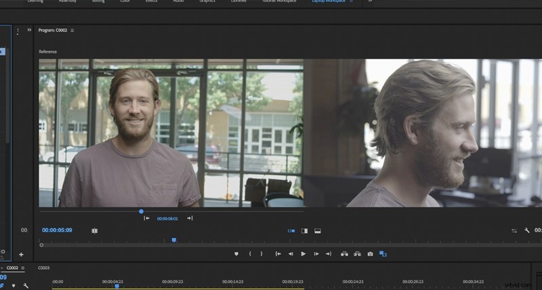Screen dimensions: 542x290
Task: Select the C0002 timeline tab
Action: [x=12, y=268]
